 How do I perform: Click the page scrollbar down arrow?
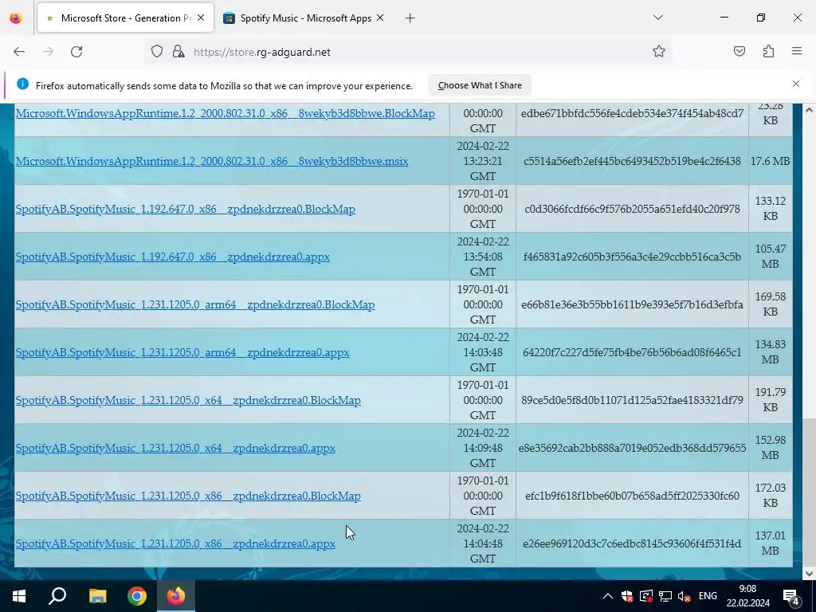point(809,574)
